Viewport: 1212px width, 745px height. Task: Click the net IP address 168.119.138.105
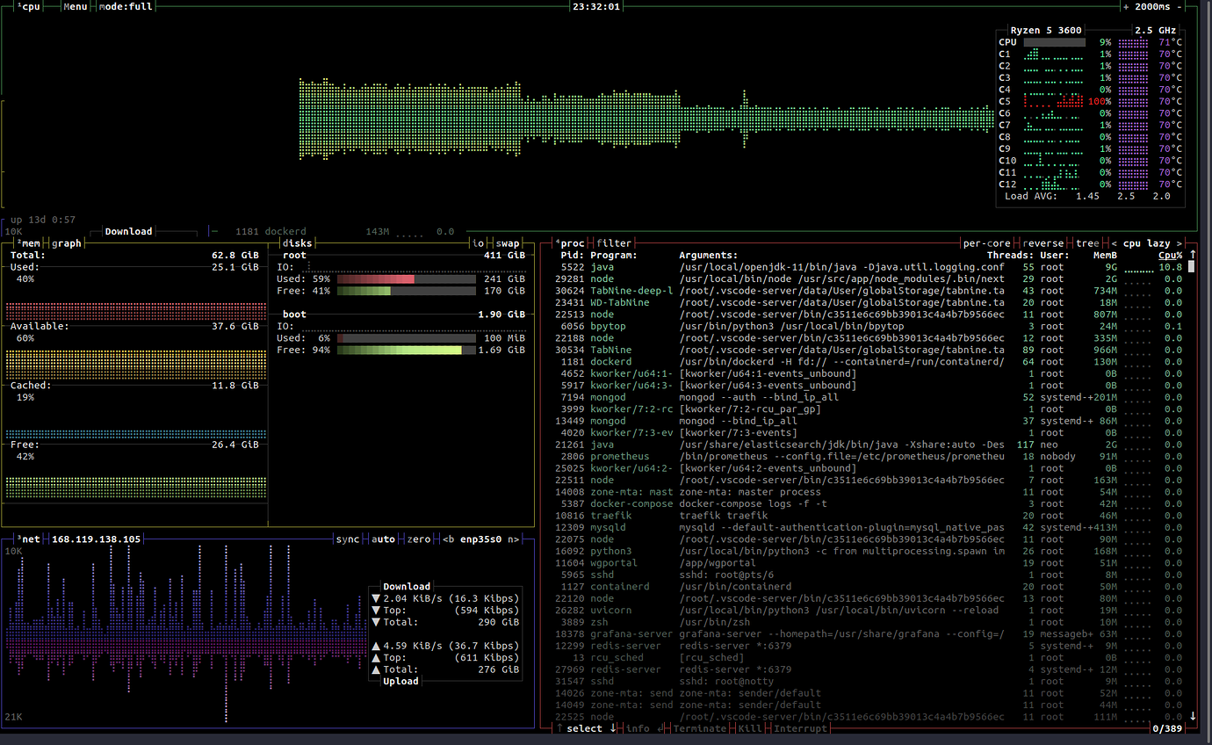pyautogui.click(x=97, y=539)
